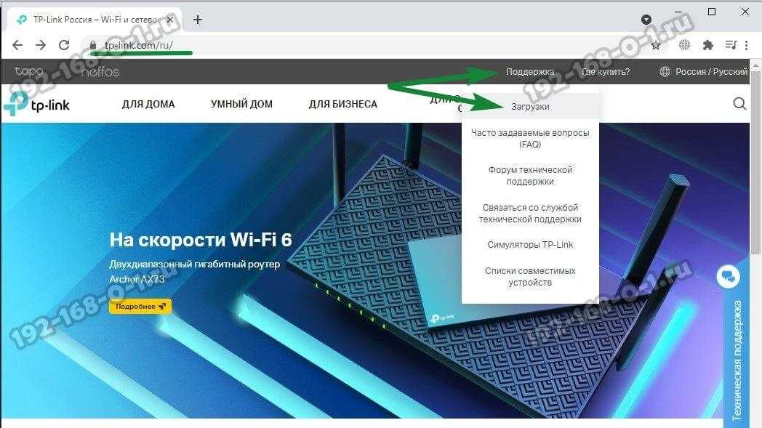Viewport: 762px width, 428px height.
Task: Expand the Поддержка support menu
Action: tap(530, 71)
